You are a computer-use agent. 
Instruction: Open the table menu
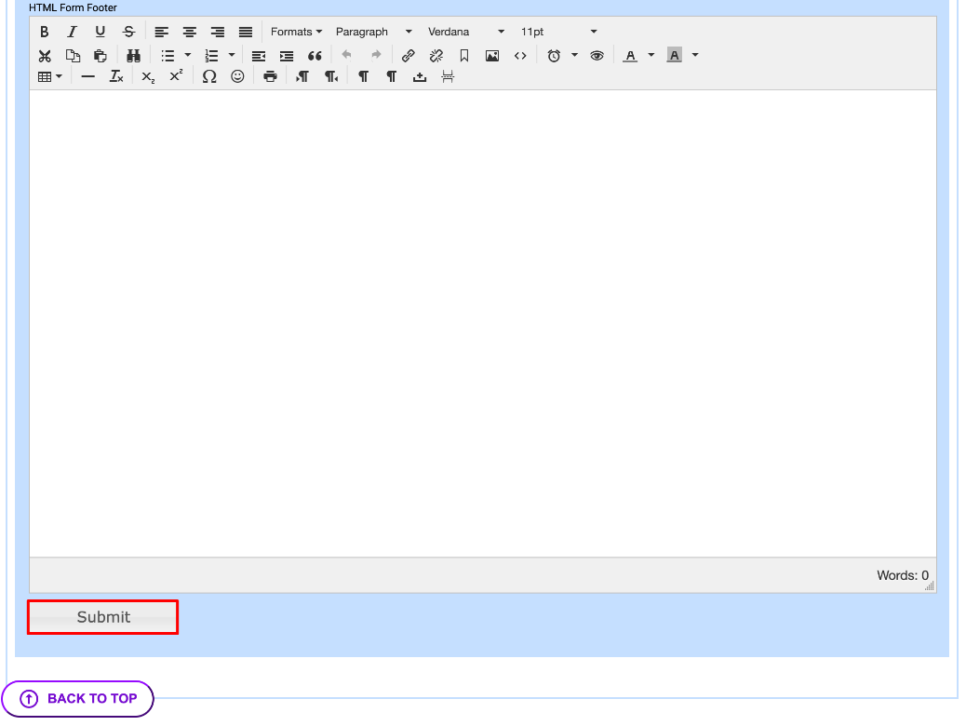50,77
